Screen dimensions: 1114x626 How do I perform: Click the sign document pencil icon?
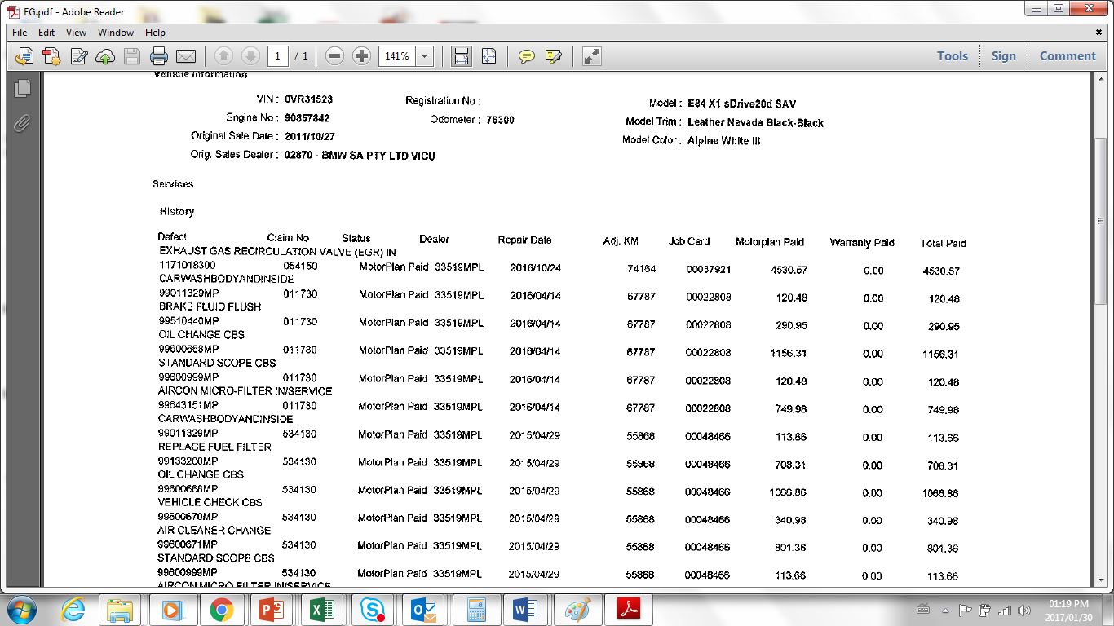tap(79, 56)
